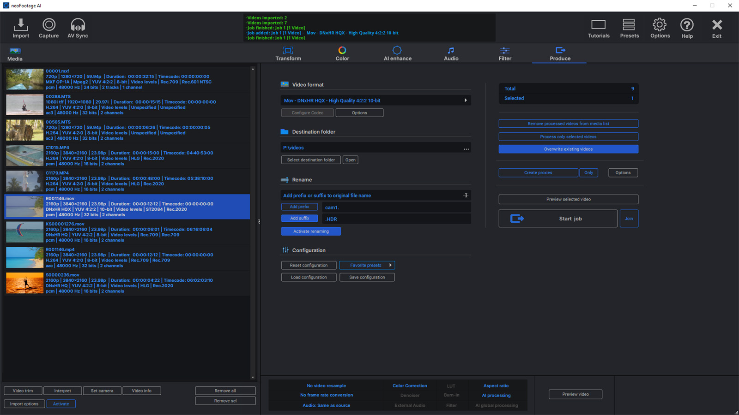Click the Preview video button
This screenshot has width=739, height=415.
point(575,394)
